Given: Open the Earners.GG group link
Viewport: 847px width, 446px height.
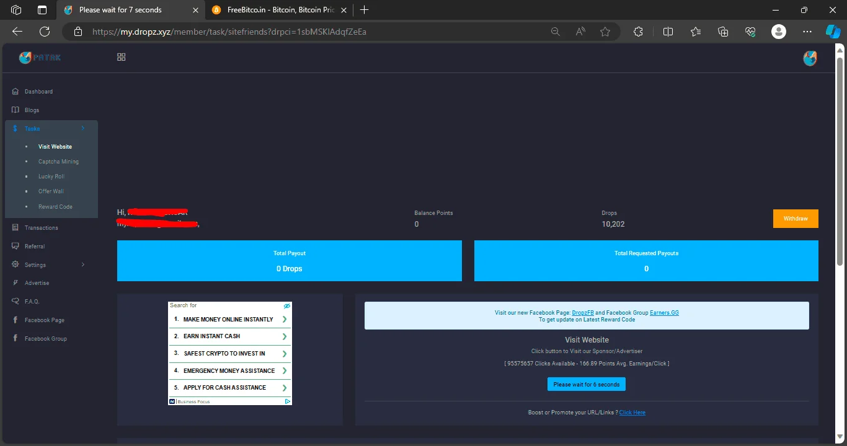Looking at the screenshot, I should (x=664, y=313).
